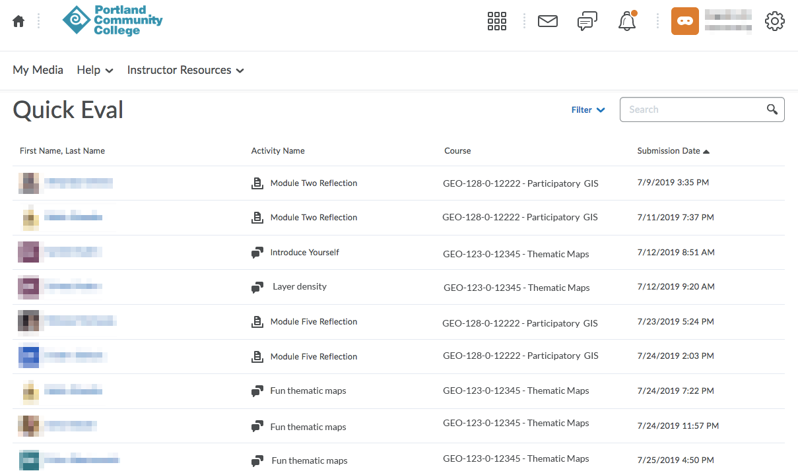Screen dimensions: 798x471
Task: Expand the Instructor Resources dropdown
Action: (185, 70)
